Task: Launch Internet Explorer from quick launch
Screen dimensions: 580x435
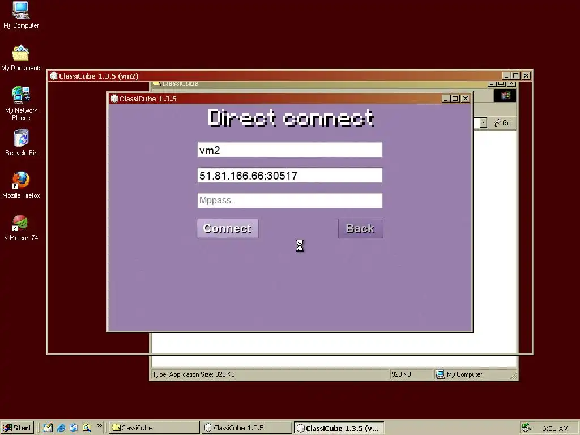Action: tap(61, 428)
